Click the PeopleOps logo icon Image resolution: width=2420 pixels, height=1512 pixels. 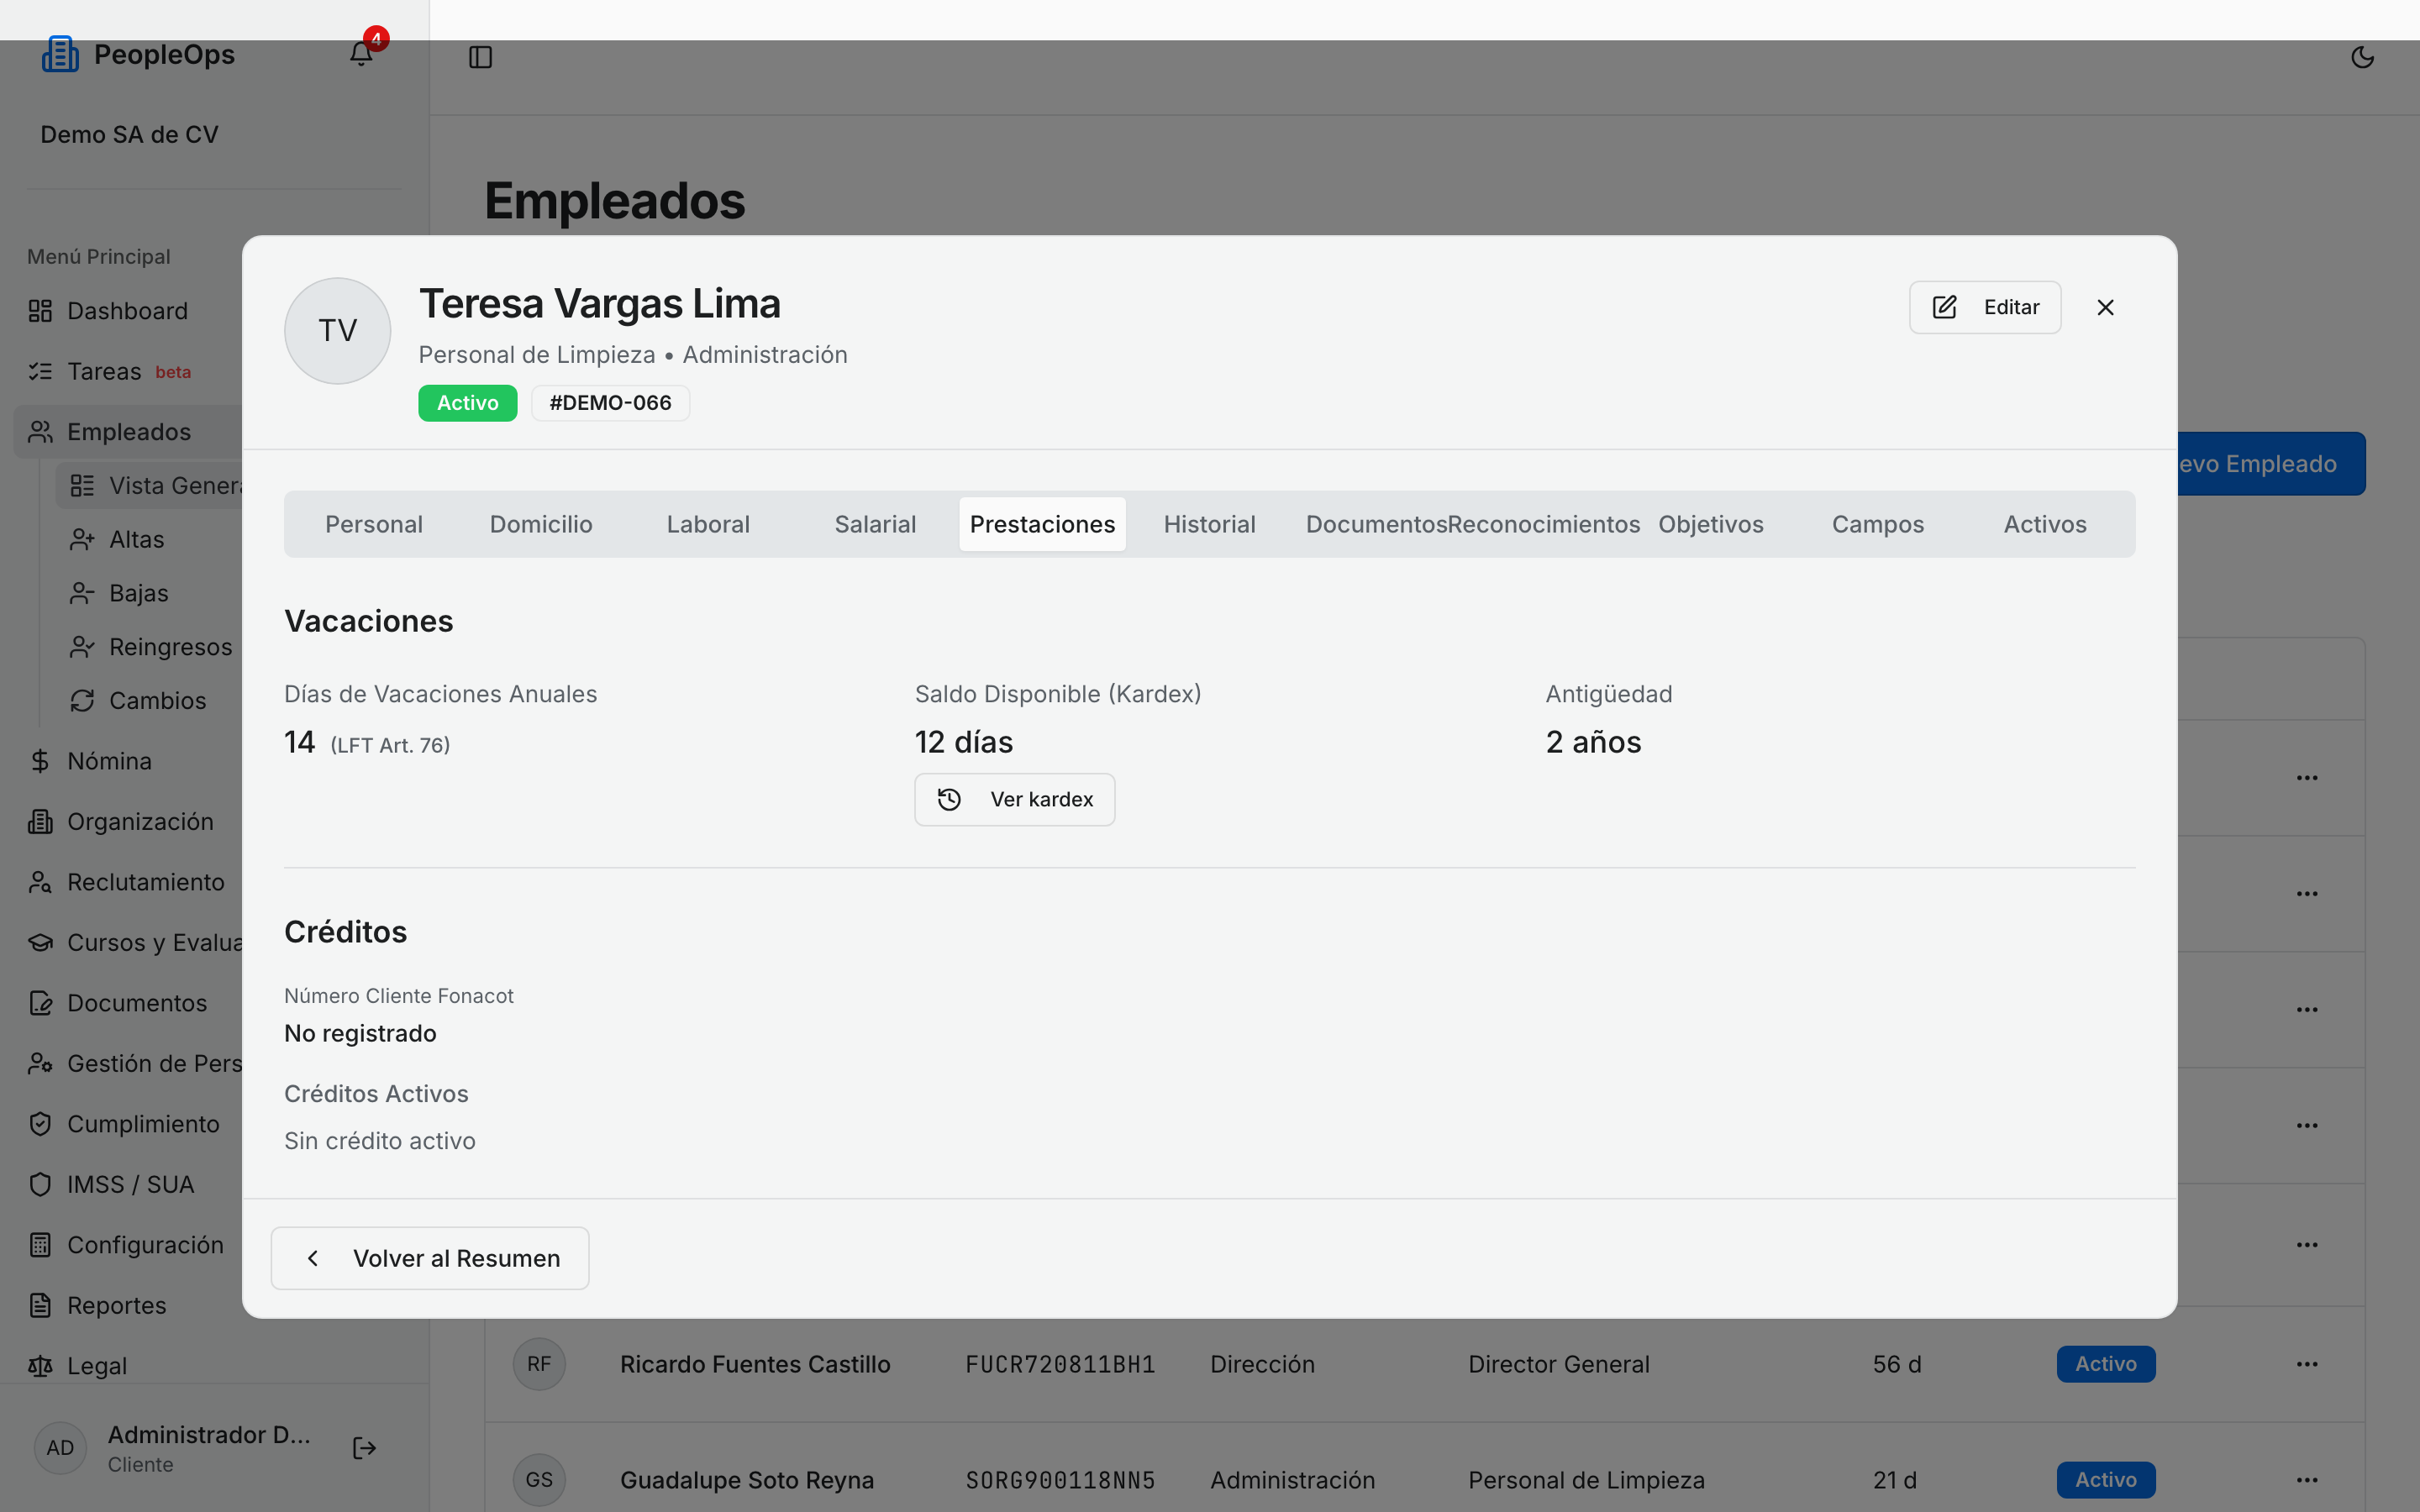pos(60,54)
